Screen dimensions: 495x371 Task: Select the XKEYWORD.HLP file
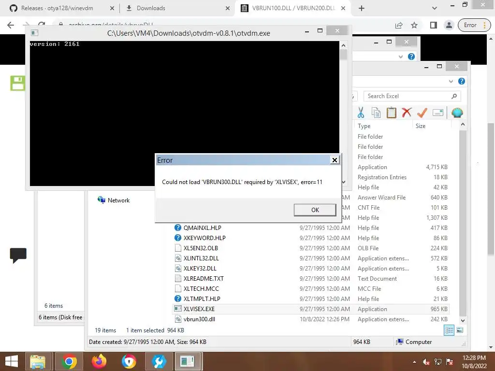[x=204, y=238]
